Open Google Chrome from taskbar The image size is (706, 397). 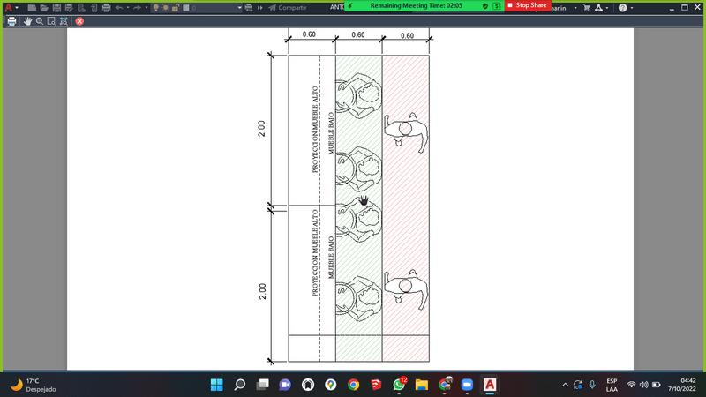[354, 385]
